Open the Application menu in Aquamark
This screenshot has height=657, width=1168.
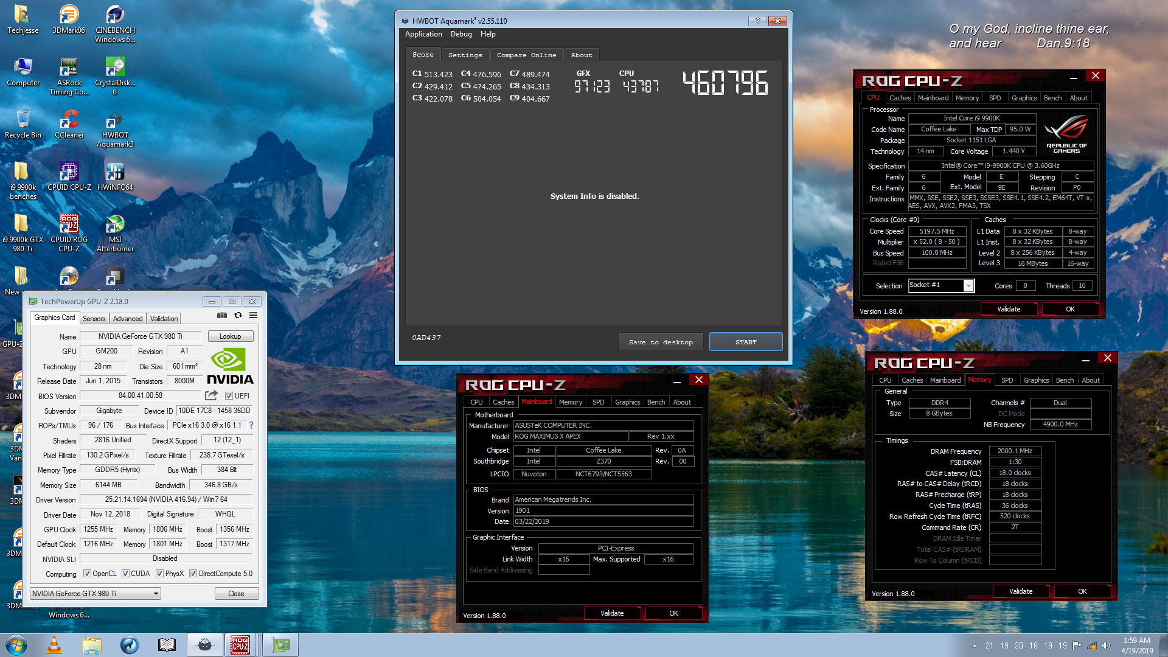423,34
